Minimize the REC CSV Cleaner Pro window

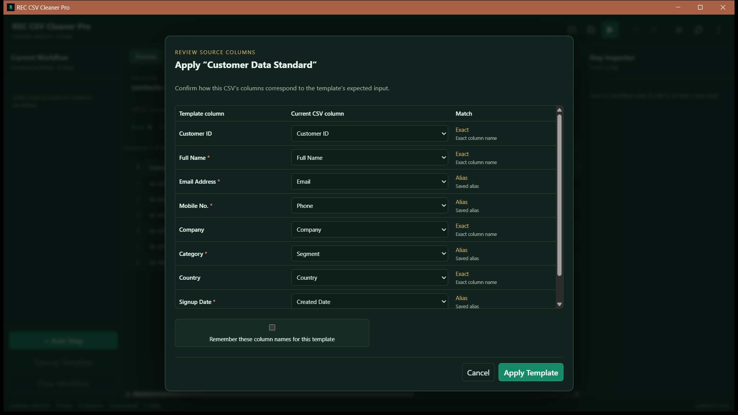pos(678,7)
